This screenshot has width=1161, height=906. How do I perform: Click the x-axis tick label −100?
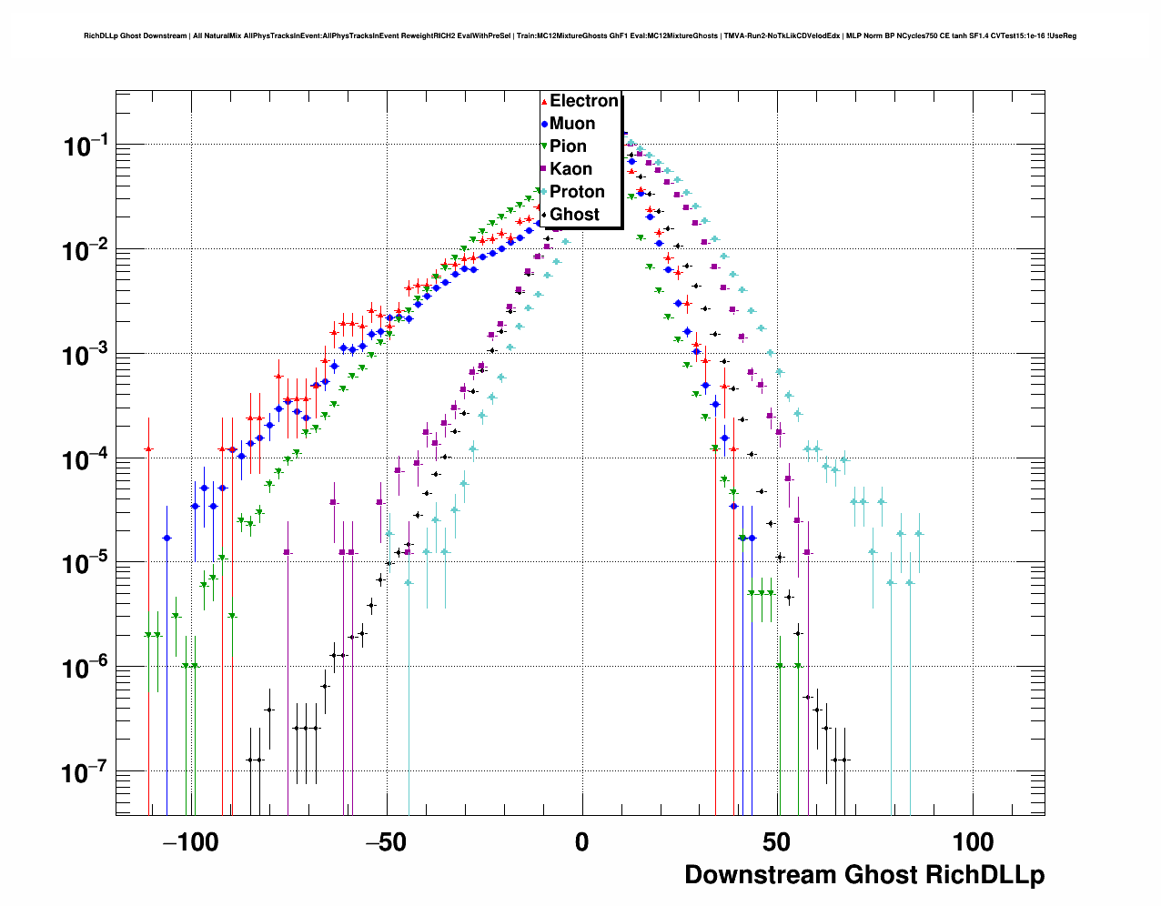189,842
